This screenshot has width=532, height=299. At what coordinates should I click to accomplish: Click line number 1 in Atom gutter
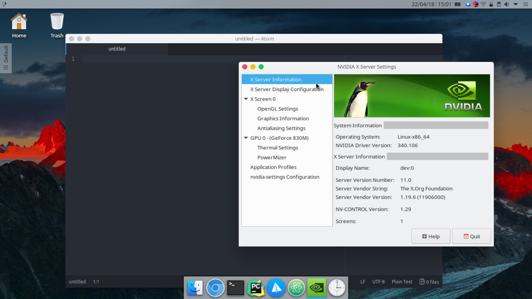point(73,59)
